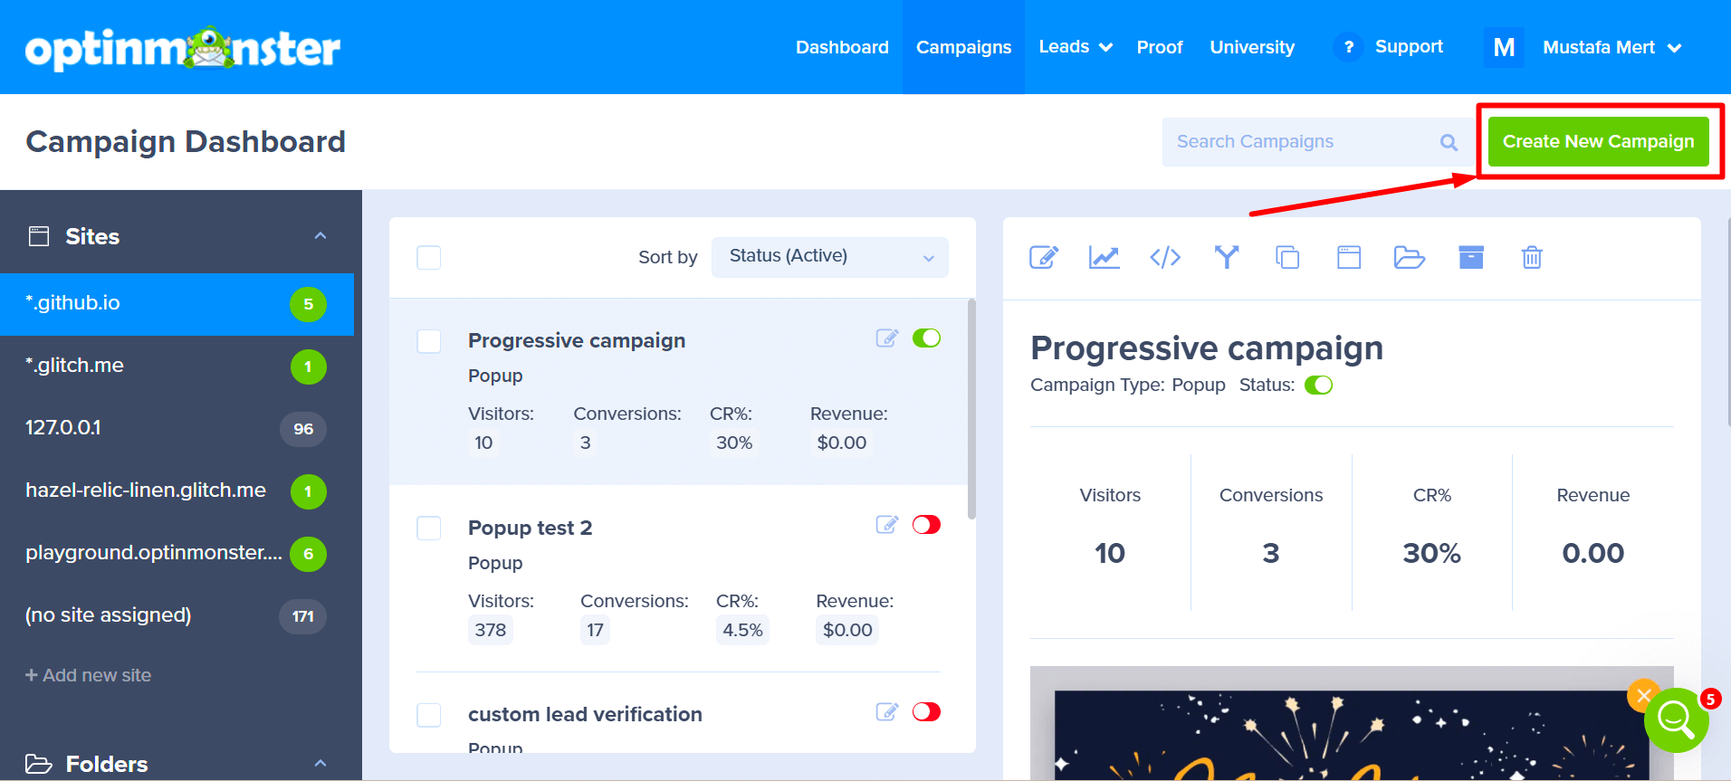Image resolution: width=1731 pixels, height=781 pixels.
Task: Edit custom lead verification via pencil icon
Action: click(x=887, y=712)
